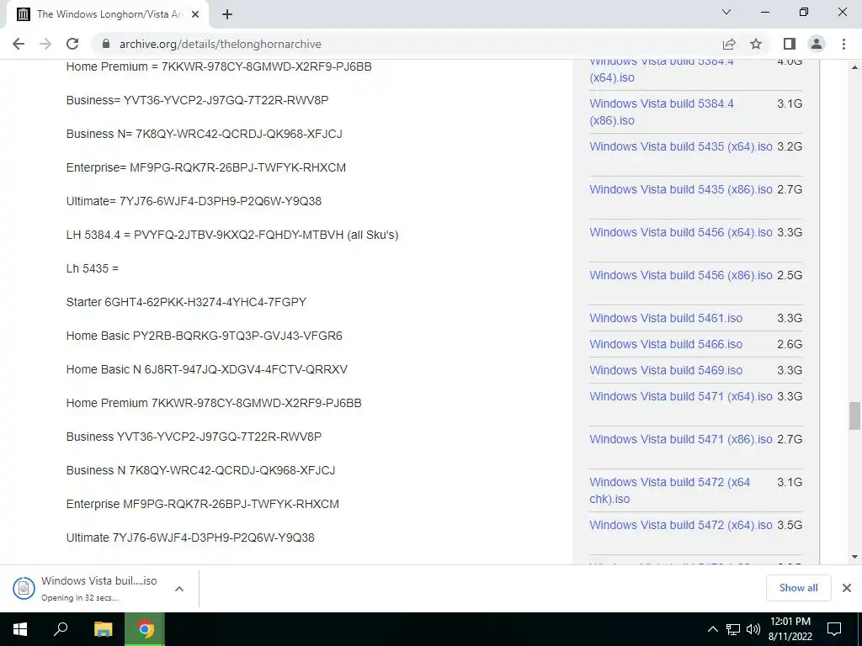Open Windows taskbar search
Screen dimensions: 862x646
pyautogui.click(x=61, y=629)
